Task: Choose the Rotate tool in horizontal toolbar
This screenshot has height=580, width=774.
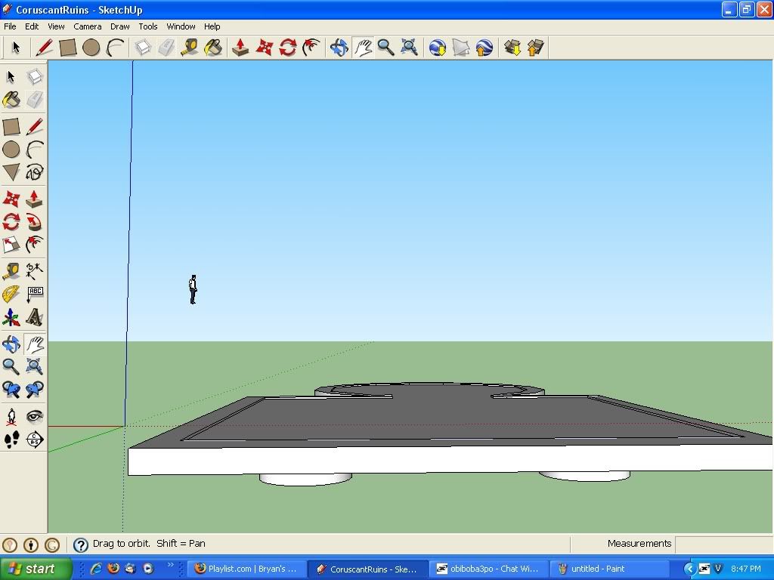Action: pyautogui.click(x=288, y=48)
